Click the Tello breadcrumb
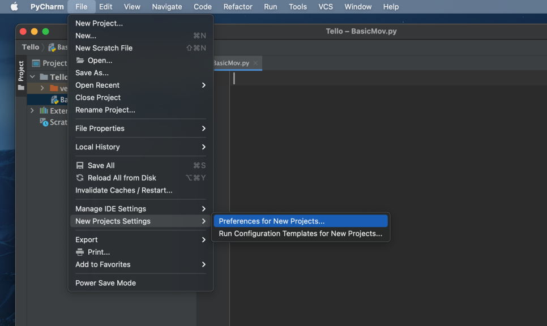 coord(31,47)
